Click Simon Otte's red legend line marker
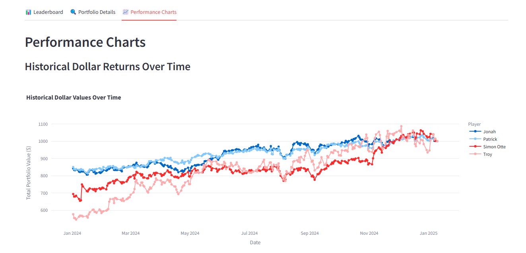The height and width of the screenshot is (253, 526). click(x=475, y=147)
